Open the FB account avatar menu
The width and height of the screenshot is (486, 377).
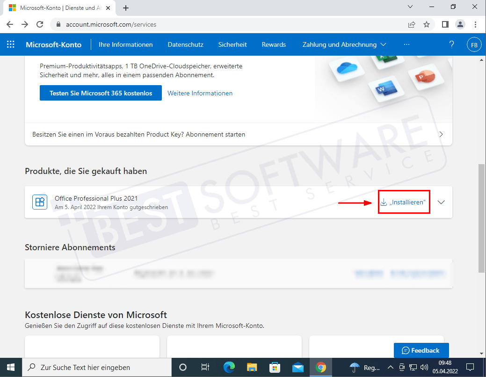[x=474, y=45]
